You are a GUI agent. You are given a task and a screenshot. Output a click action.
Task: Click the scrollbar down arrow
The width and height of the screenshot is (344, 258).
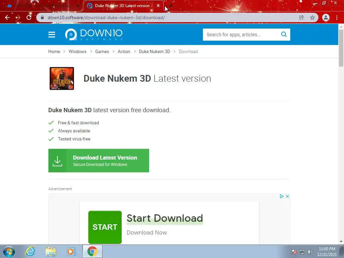pyautogui.click(x=341, y=242)
